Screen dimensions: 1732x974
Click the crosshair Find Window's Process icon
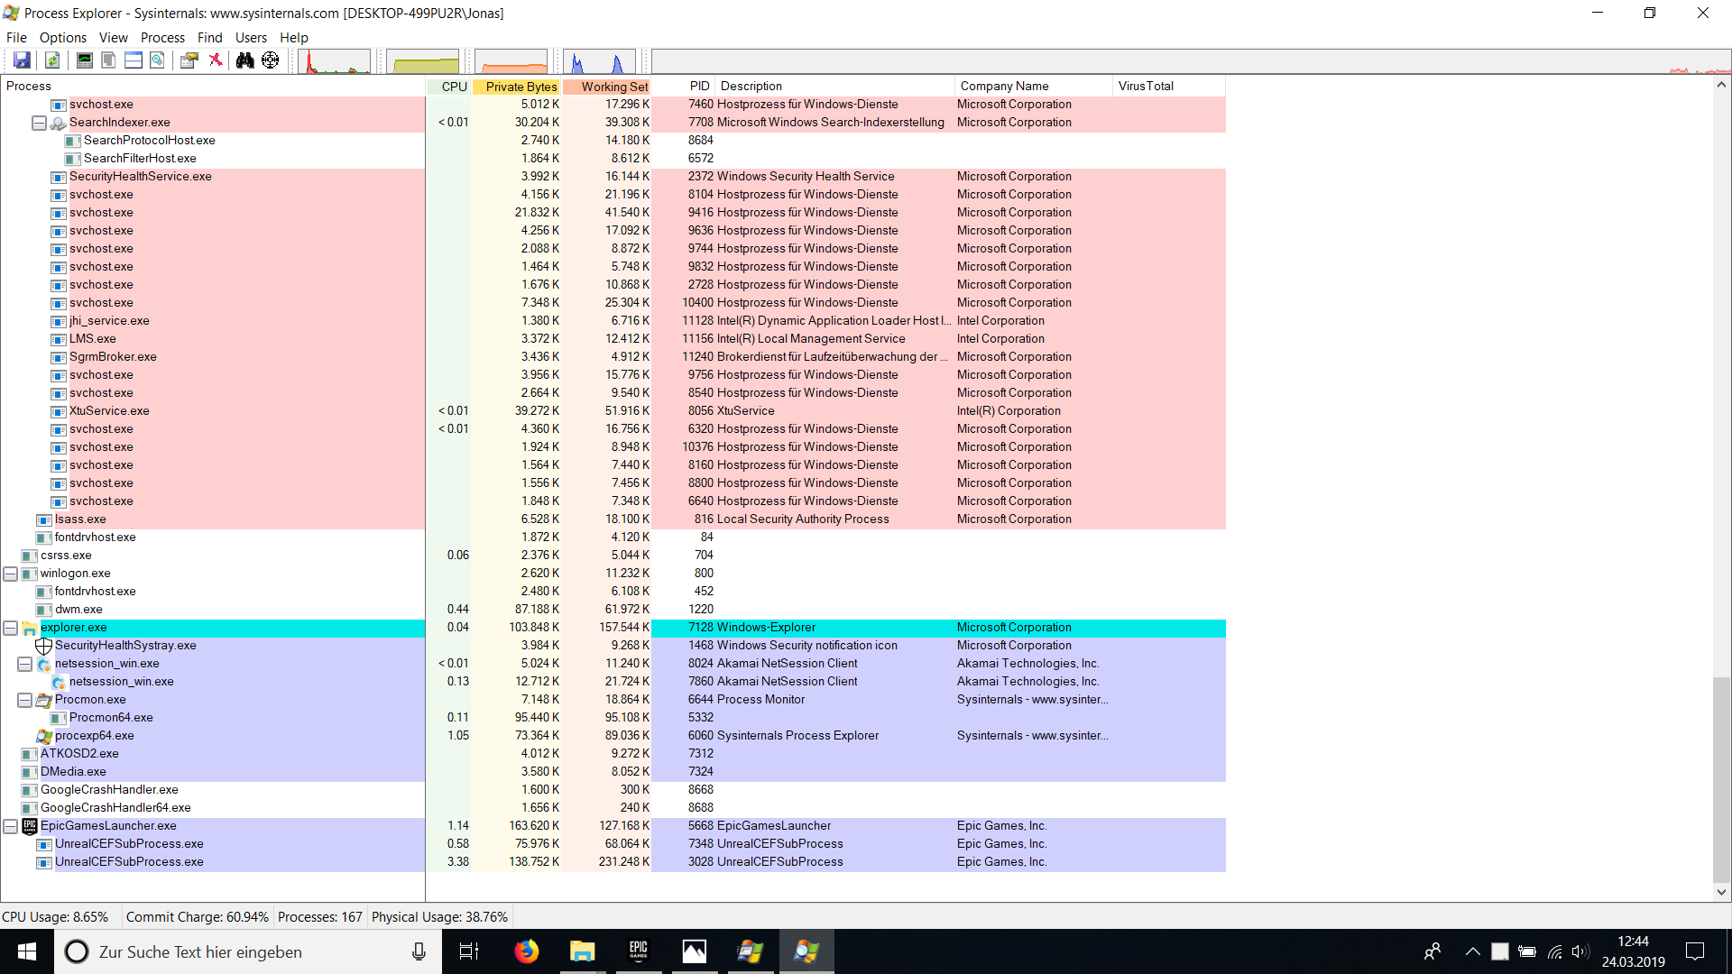coord(270,60)
